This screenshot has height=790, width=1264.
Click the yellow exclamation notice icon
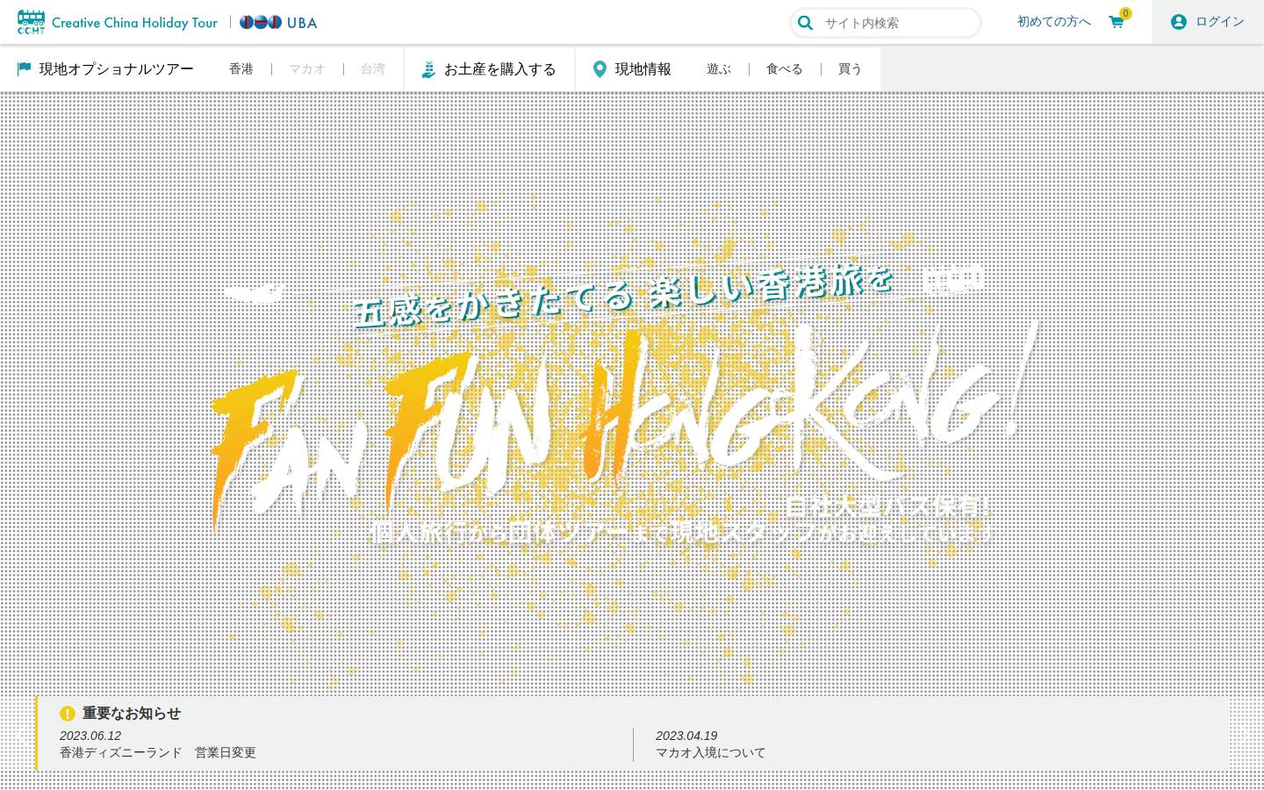coord(67,714)
